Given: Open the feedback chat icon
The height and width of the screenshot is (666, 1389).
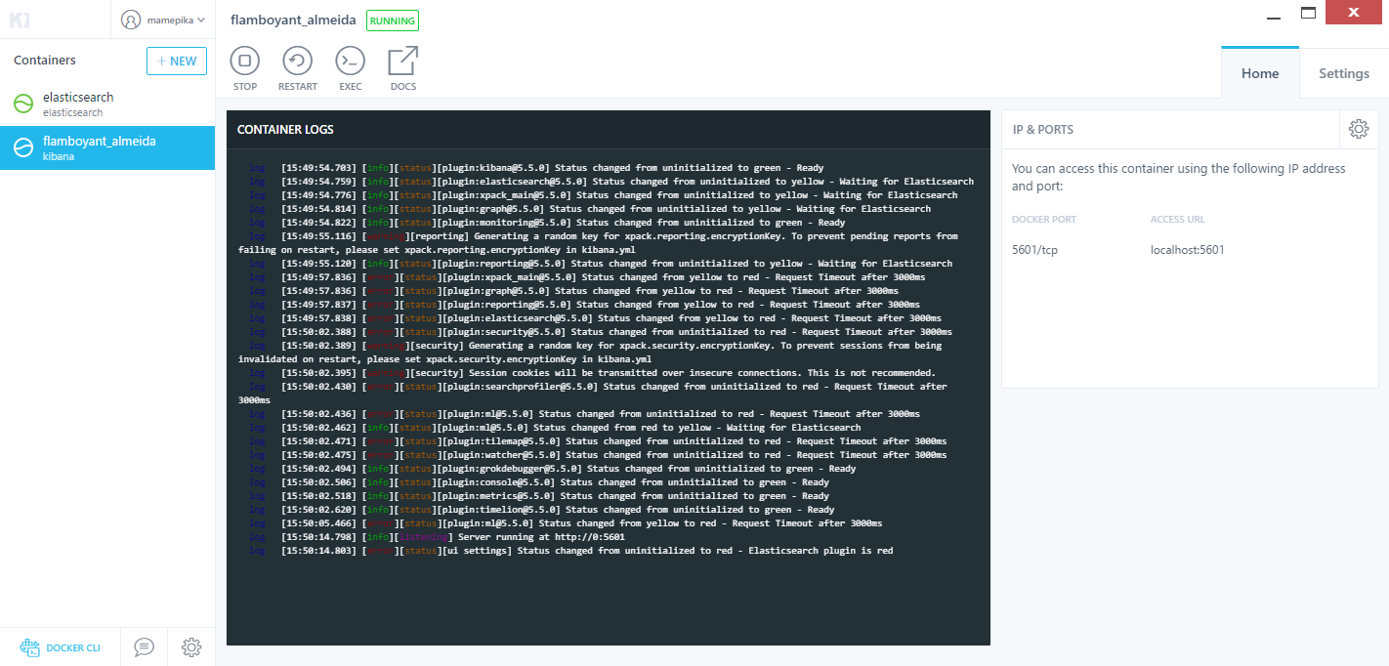Looking at the screenshot, I should [x=145, y=646].
